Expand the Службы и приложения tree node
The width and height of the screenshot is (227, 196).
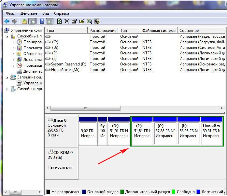pyautogui.click(x=8, y=89)
